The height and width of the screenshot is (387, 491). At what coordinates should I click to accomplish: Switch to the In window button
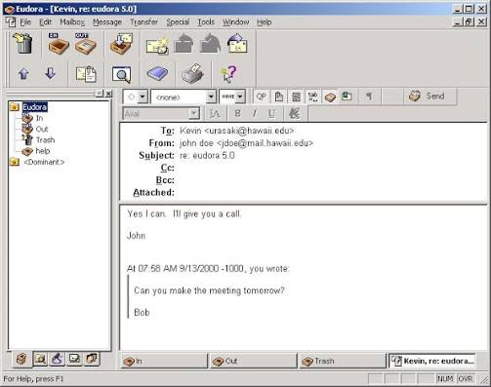164,361
